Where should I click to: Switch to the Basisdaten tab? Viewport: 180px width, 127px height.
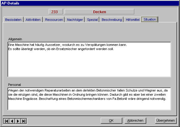(x=13, y=20)
